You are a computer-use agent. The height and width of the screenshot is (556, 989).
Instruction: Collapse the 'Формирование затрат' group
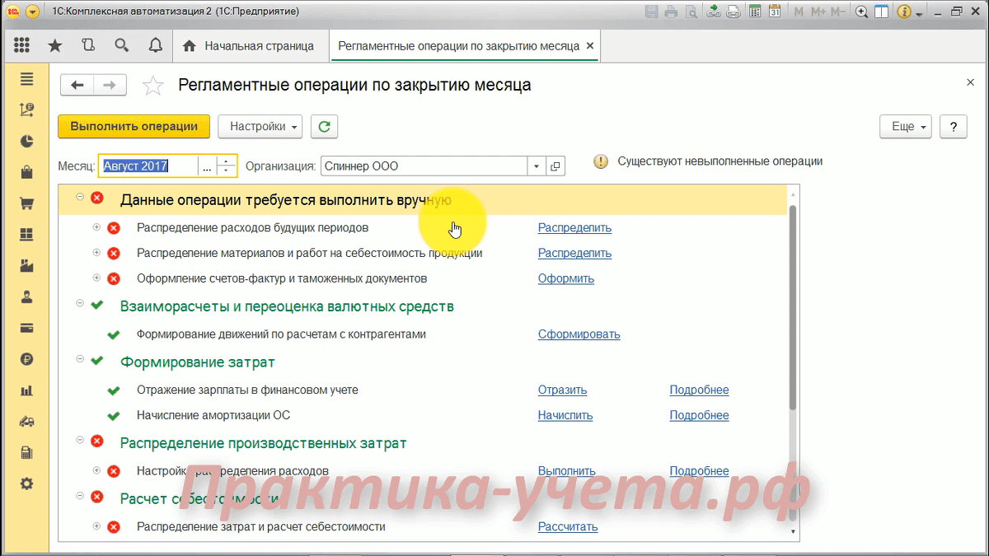coord(80,360)
